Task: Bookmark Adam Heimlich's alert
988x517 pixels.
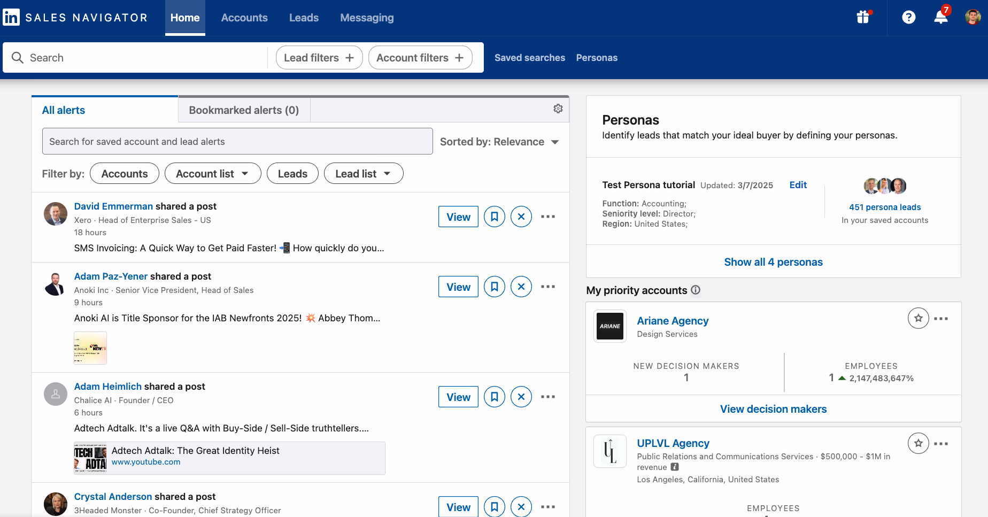Action: [495, 397]
